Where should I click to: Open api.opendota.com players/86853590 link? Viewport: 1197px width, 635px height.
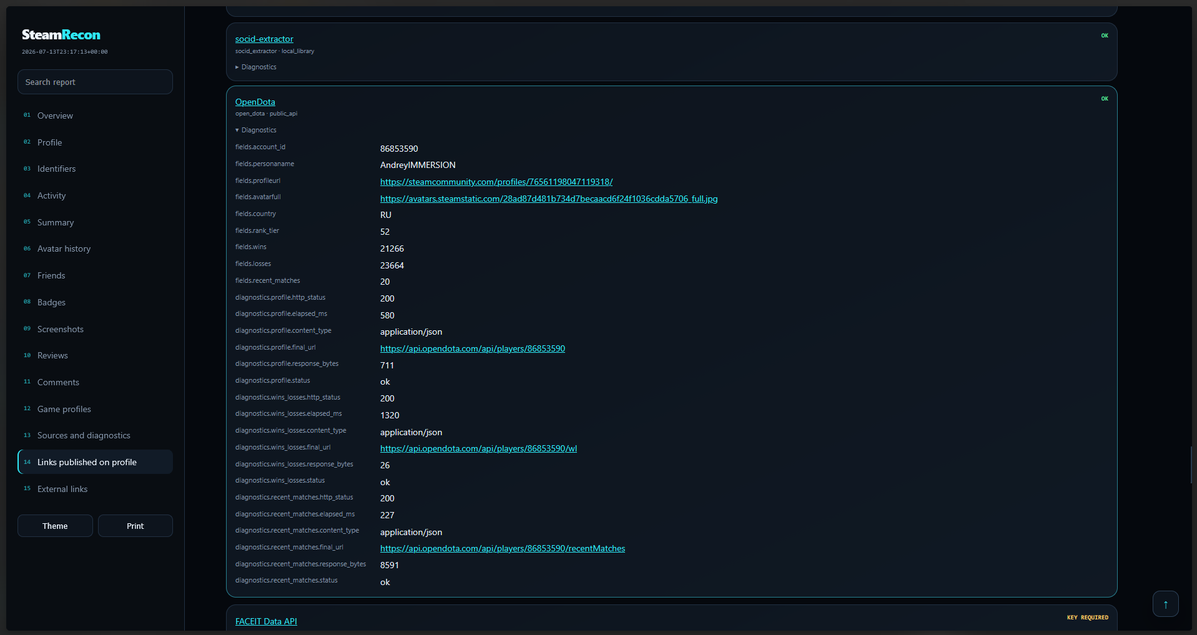[473, 348]
